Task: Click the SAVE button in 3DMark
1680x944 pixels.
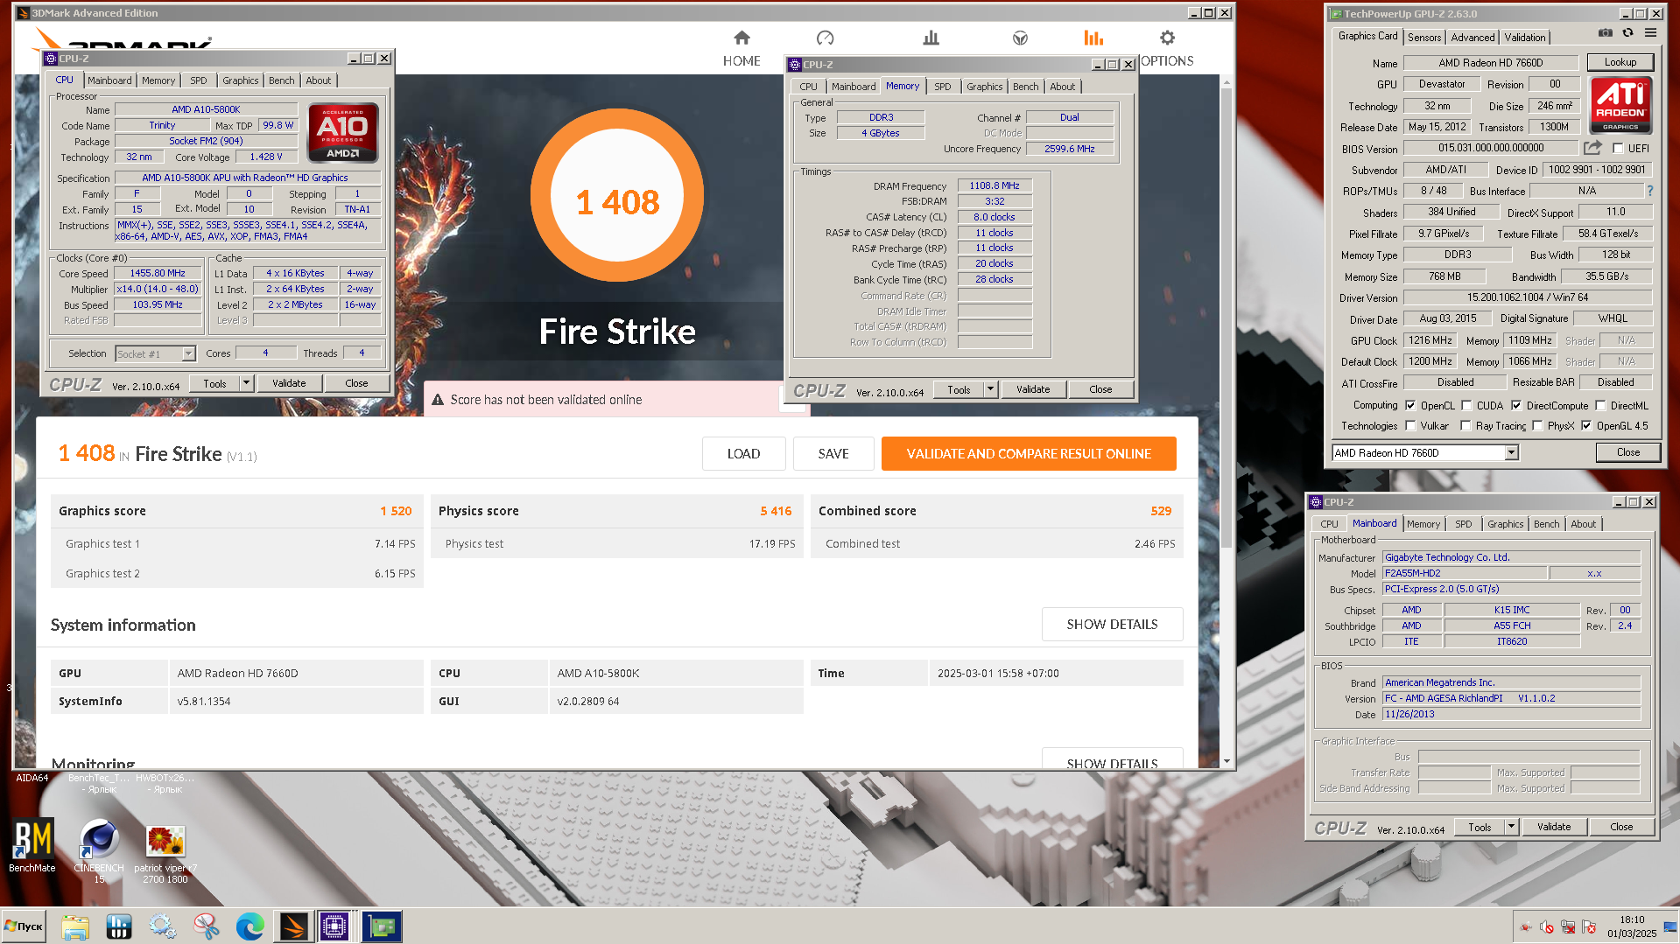Action: [833, 453]
